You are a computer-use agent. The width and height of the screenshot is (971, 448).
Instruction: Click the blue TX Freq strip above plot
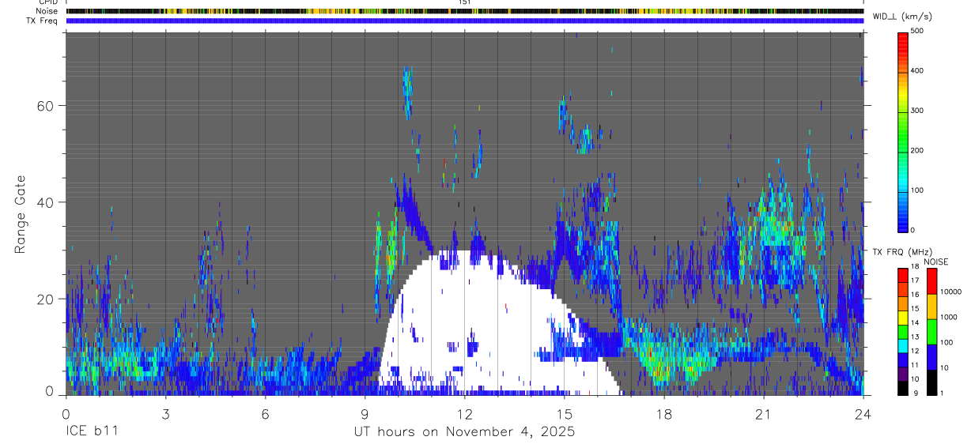coord(464,21)
